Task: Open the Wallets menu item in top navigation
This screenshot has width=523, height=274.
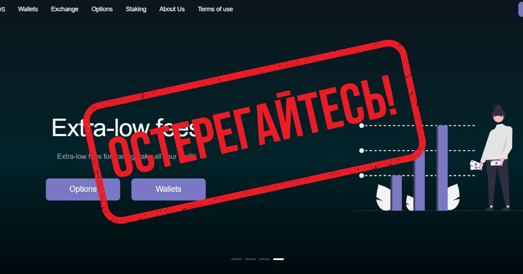Action: coord(28,9)
